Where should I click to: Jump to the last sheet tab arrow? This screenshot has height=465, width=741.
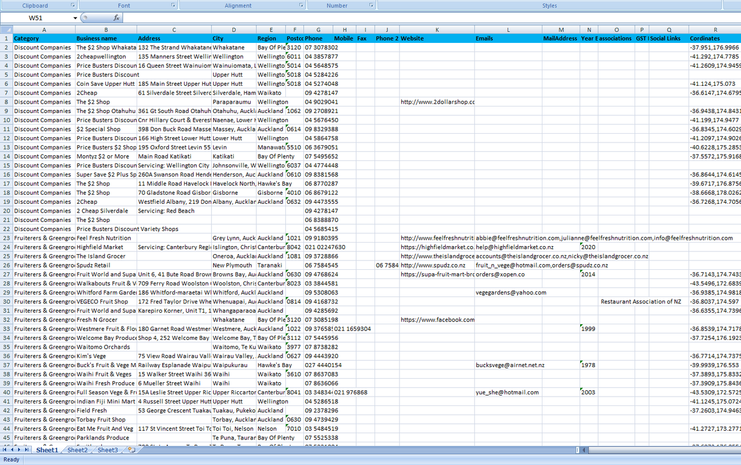pos(28,450)
